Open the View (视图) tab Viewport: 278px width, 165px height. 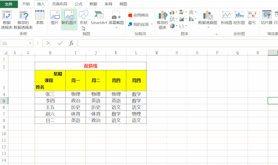[x=123, y=4]
